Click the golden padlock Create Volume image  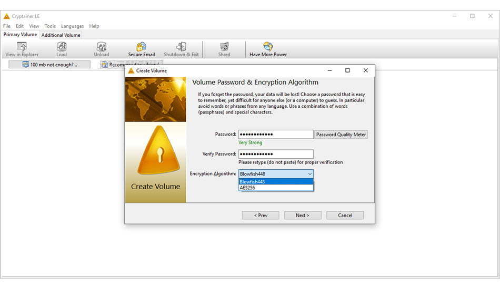158,150
